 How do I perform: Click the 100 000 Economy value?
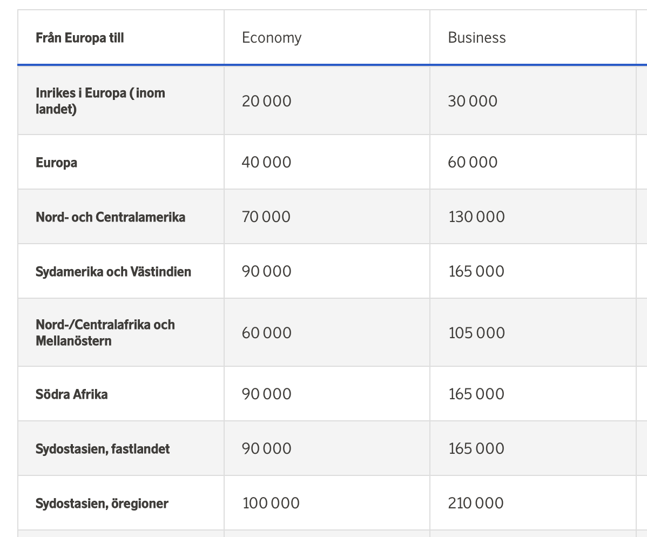click(x=271, y=504)
